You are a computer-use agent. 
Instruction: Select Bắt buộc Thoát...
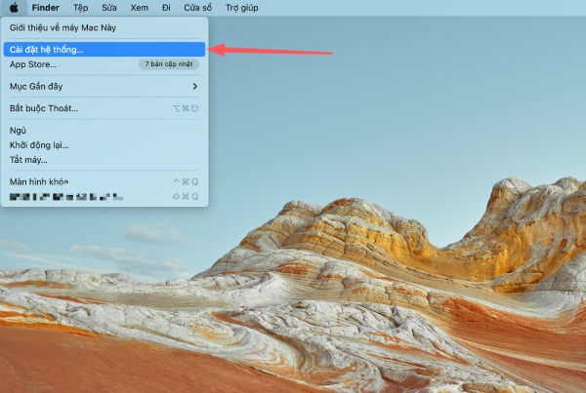pos(105,108)
